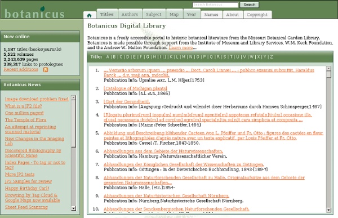Filter titles by letter W
The width and height of the screenshot is (338, 218).
tap(252, 57)
